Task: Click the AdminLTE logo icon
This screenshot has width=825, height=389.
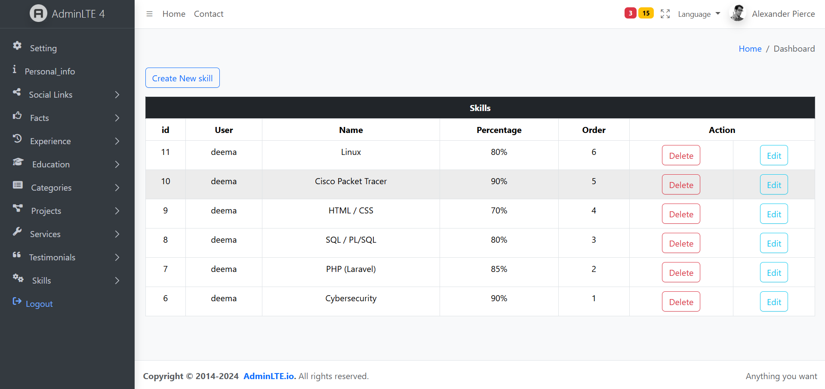Action: pyautogui.click(x=38, y=13)
